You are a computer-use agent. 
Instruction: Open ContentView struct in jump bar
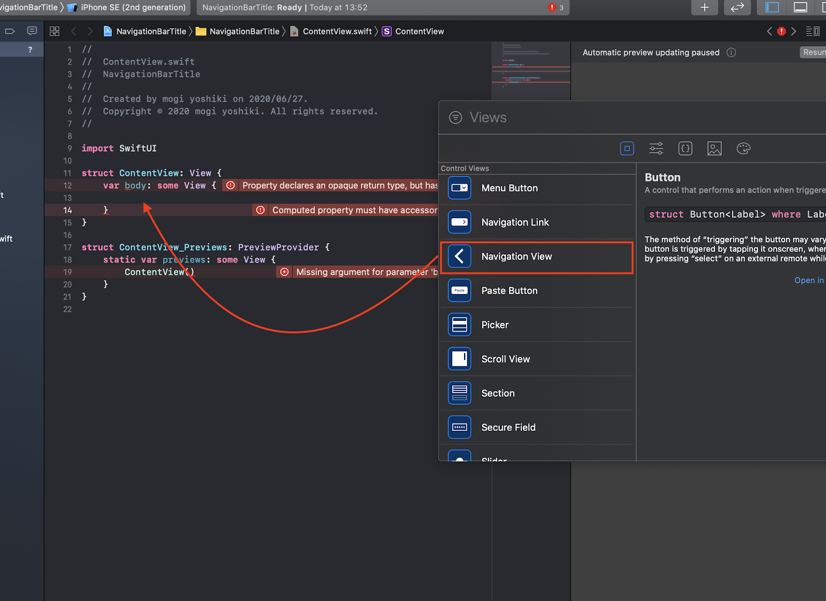(413, 31)
